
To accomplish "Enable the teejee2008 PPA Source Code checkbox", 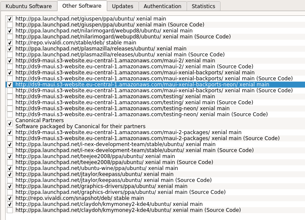I will [10, 162].
